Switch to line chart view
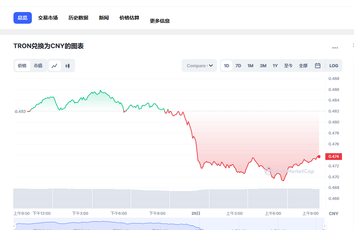This screenshot has height=230, width=354. point(55,66)
